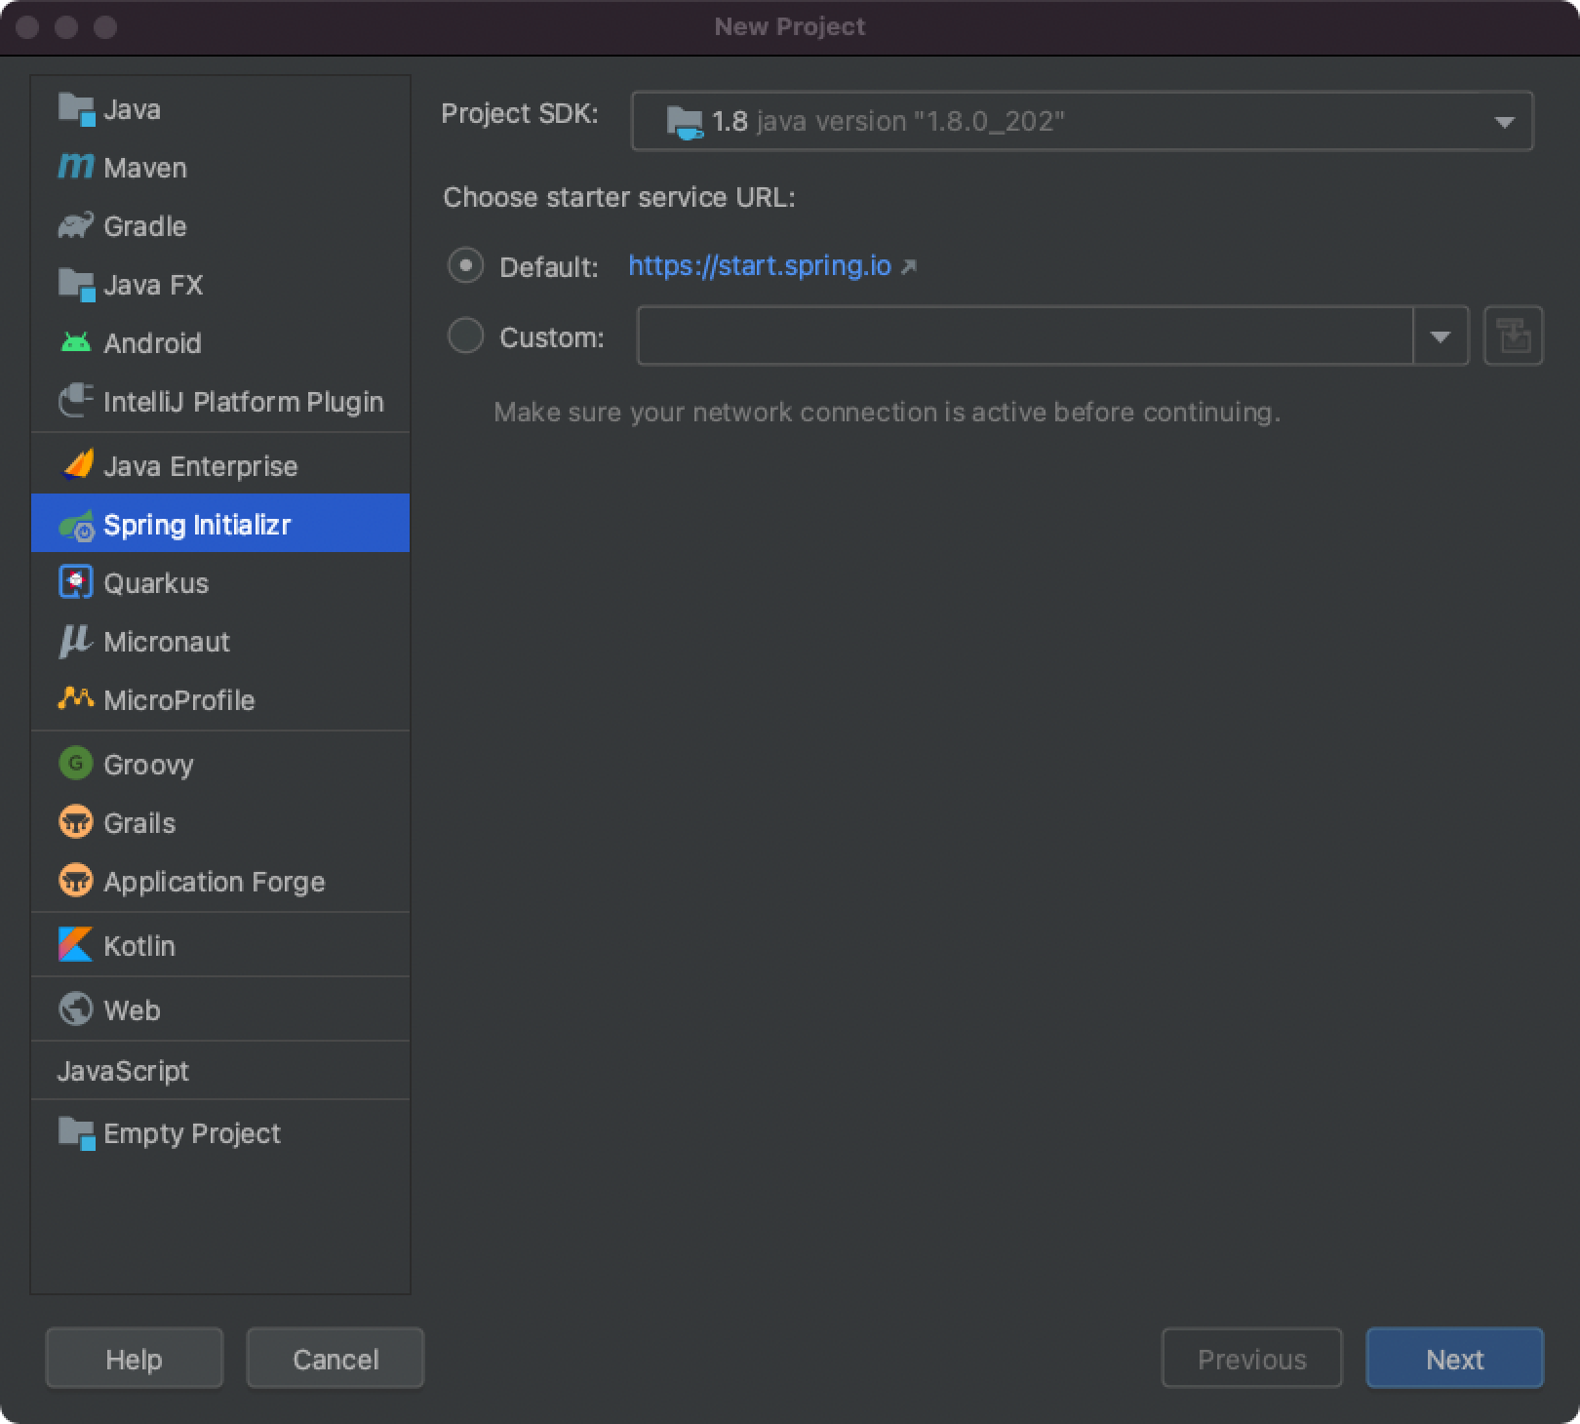
Task: Click the Cancel button
Action: (x=335, y=1359)
